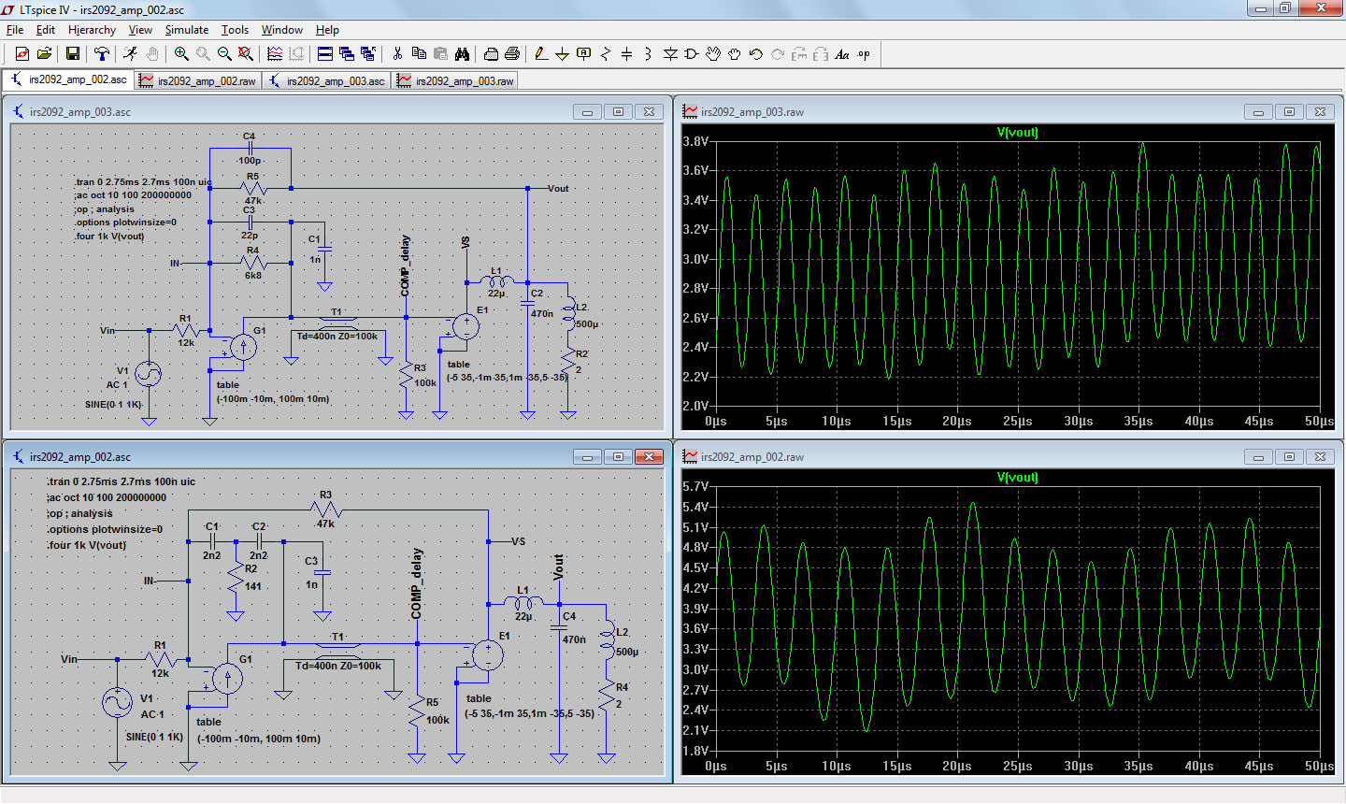Select the Drag closed-hand tool
Image resolution: width=1346 pixels, height=804 pixels.
click(x=735, y=54)
